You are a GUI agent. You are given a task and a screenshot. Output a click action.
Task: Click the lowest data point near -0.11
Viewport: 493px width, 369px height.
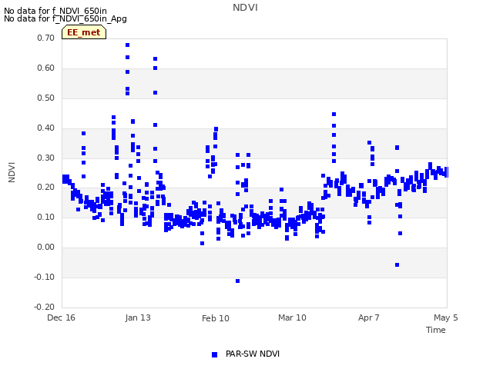pyautogui.click(x=238, y=281)
